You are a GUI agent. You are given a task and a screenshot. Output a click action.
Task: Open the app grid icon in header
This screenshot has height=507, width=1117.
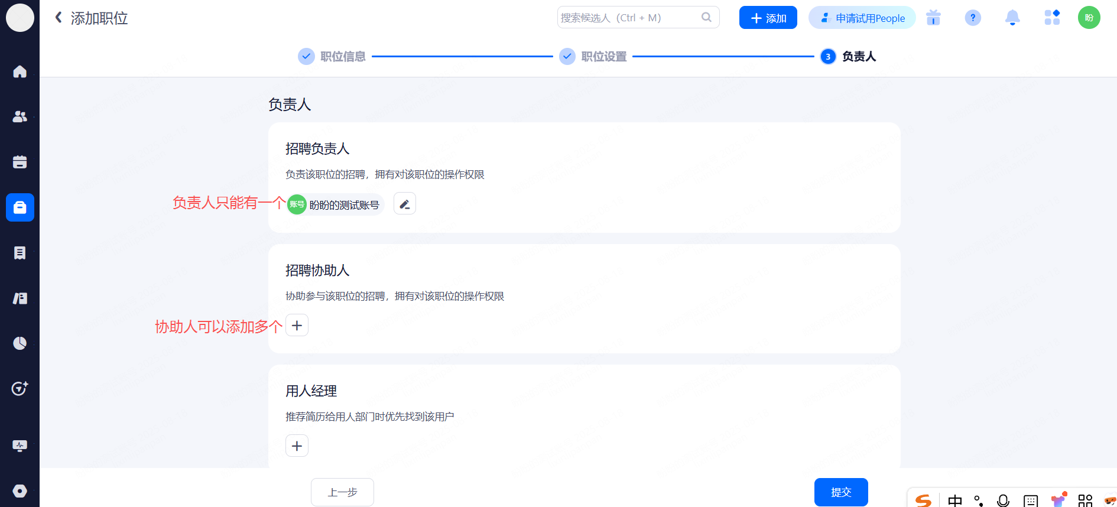tap(1051, 18)
